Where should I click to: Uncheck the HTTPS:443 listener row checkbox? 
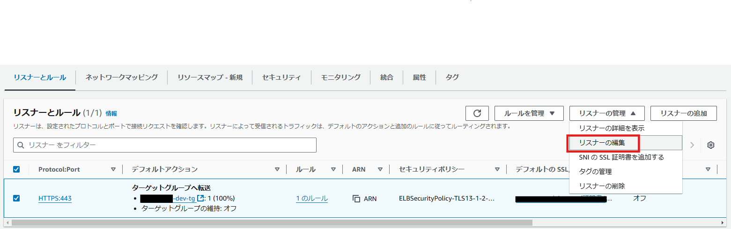[16, 198]
